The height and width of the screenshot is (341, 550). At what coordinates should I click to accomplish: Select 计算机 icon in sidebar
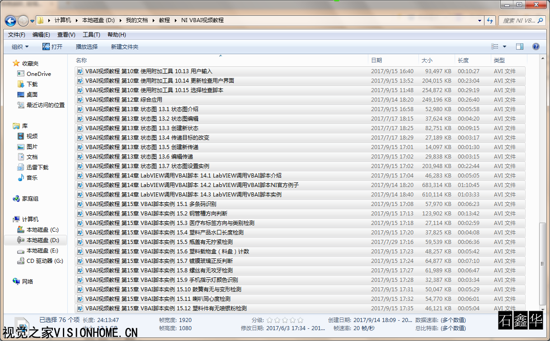tap(16, 219)
